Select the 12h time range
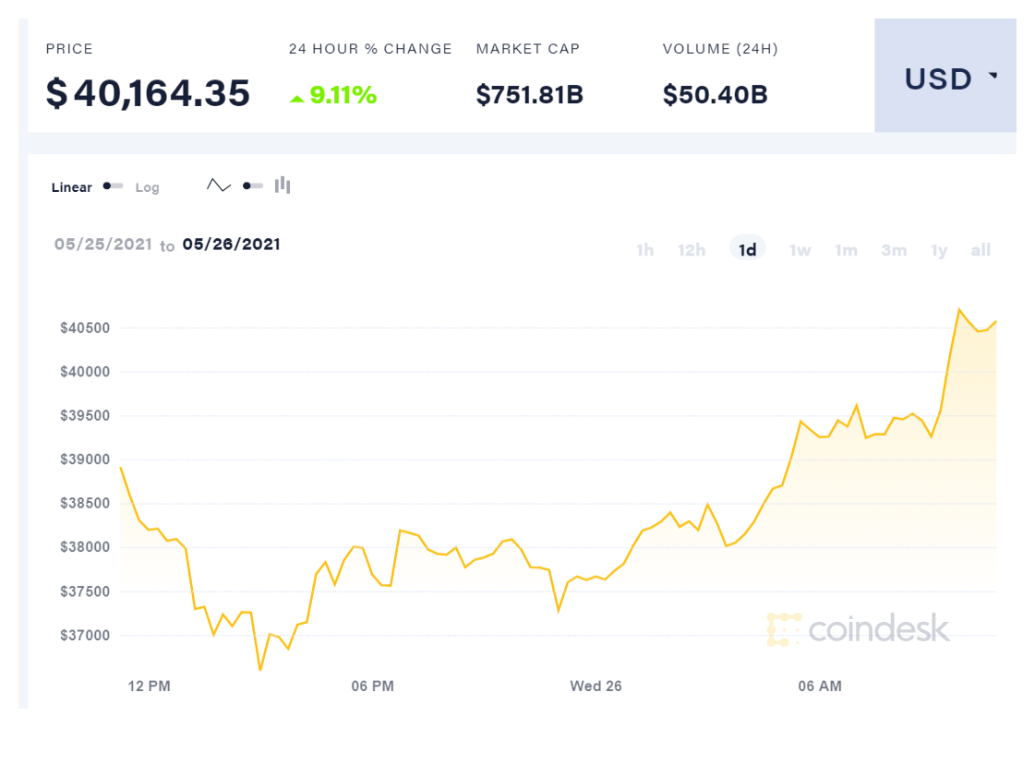The height and width of the screenshot is (764, 1035). [x=691, y=250]
